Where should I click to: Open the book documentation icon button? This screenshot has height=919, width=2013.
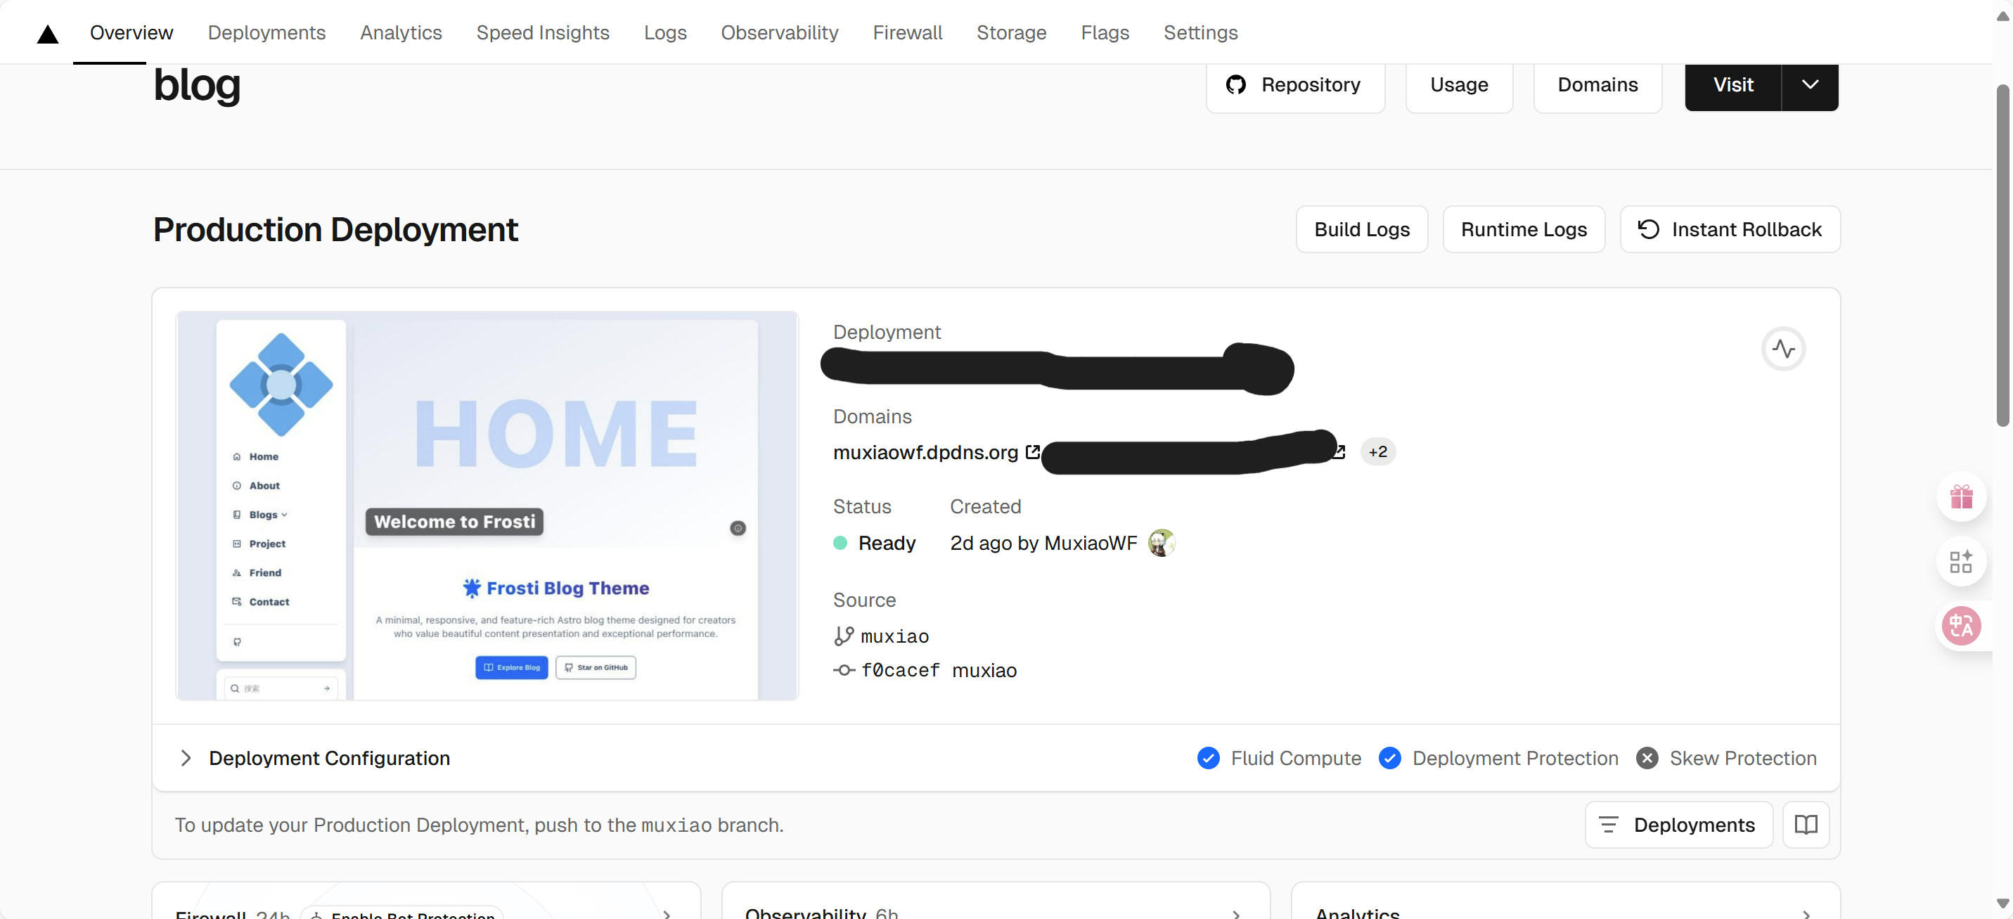point(1806,825)
